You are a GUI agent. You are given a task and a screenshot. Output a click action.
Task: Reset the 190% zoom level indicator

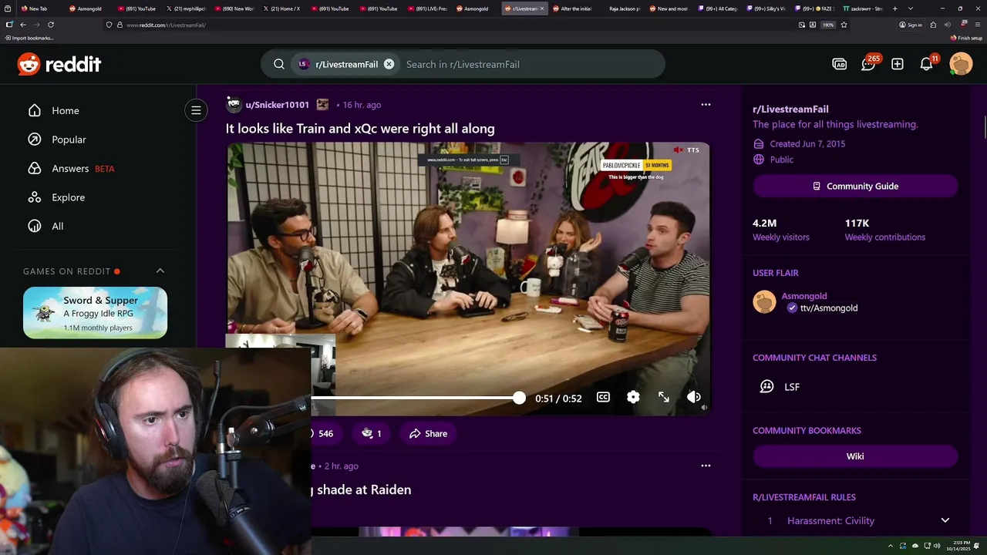point(828,25)
